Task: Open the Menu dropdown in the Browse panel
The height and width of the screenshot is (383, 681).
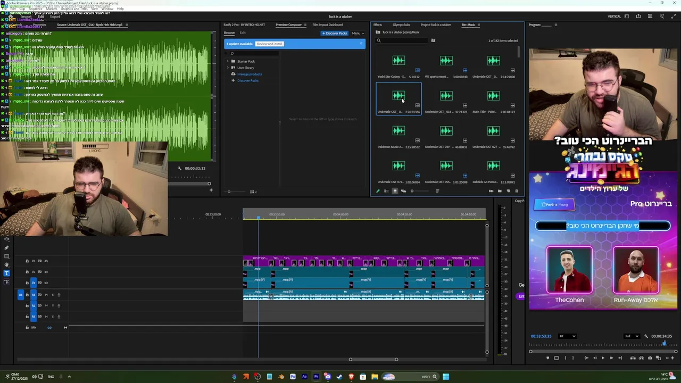Action: (x=358, y=33)
